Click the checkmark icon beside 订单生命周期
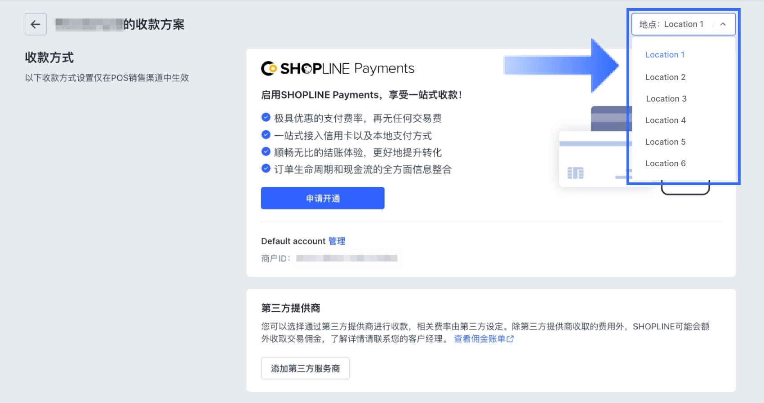 [266, 169]
